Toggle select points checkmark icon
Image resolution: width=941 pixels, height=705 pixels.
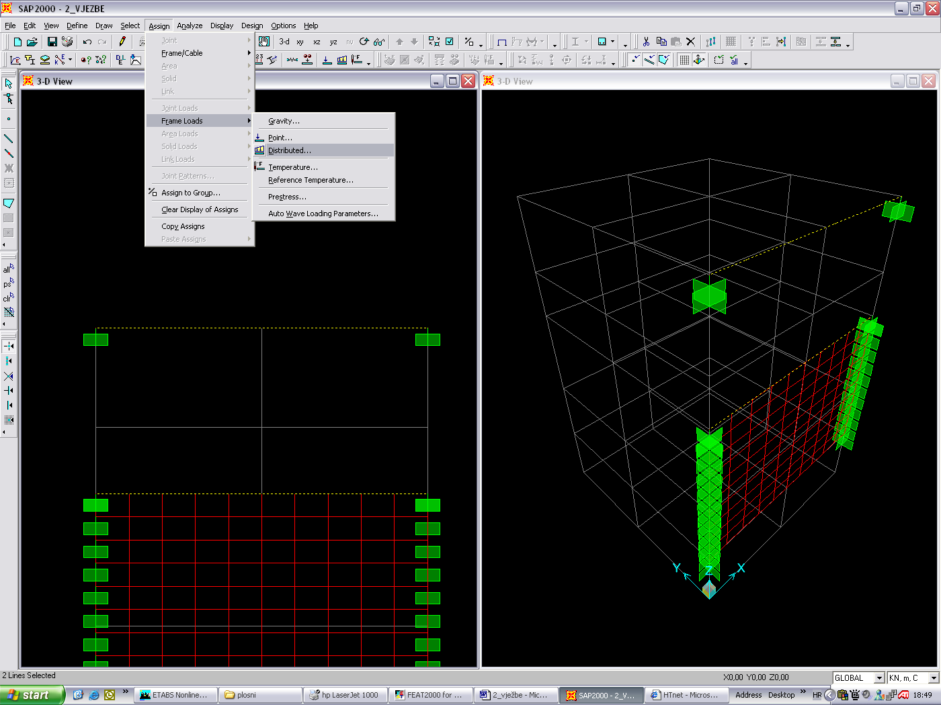(635, 60)
